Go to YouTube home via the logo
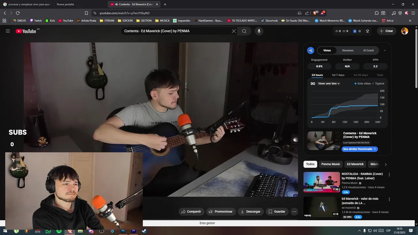This screenshot has width=418, height=235. point(26,31)
